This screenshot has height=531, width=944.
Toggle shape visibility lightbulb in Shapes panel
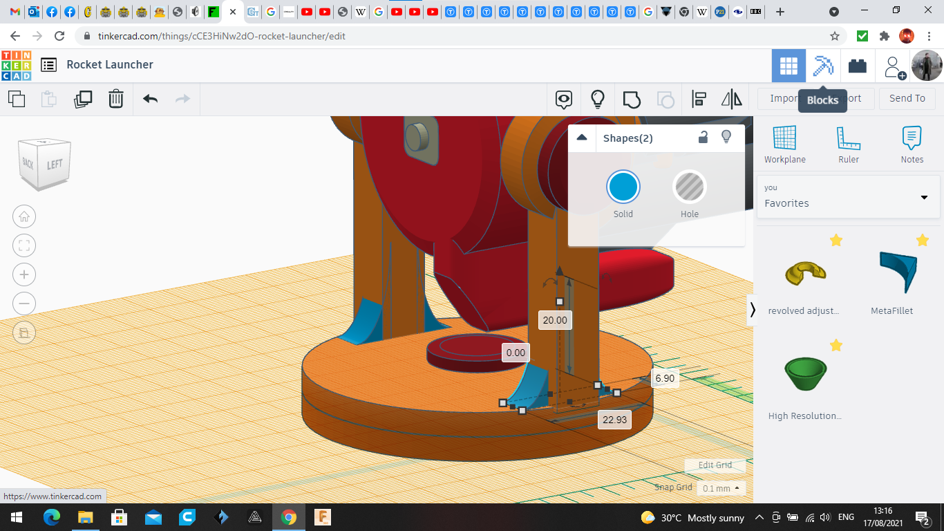(726, 137)
